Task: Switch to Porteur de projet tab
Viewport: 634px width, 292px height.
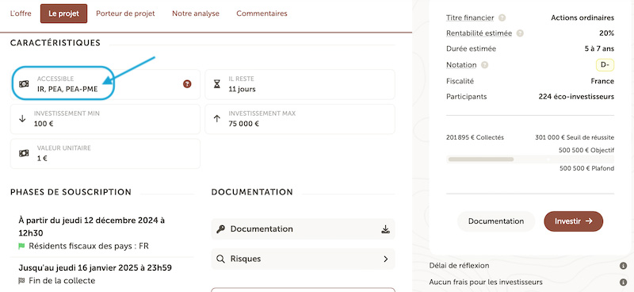Action: tap(125, 13)
